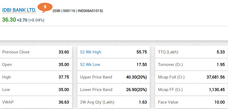Select the 2W Avg Qty (Lakh) row
This screenshot has height=109, width=228.
pos(114,102)
